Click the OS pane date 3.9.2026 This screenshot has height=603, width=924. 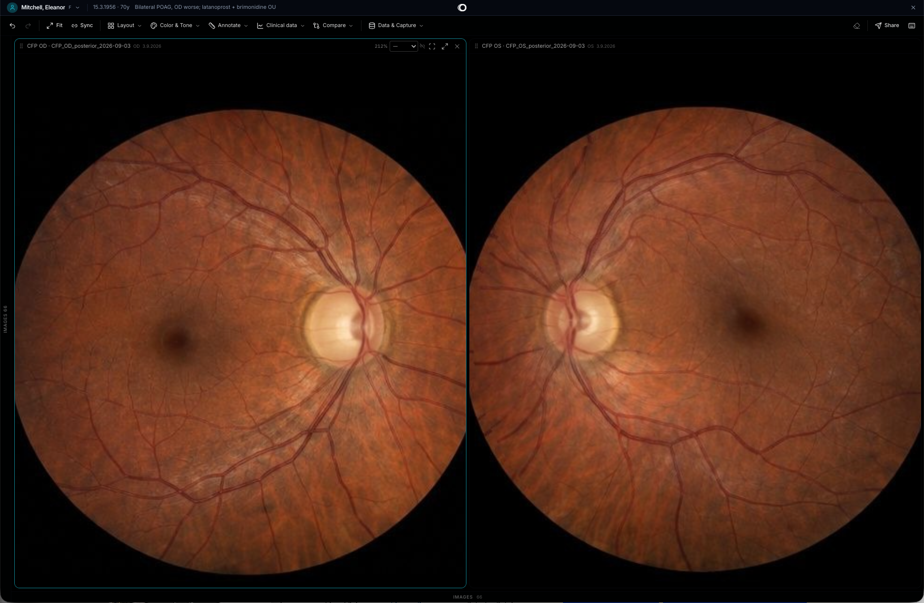coord(606,46)
